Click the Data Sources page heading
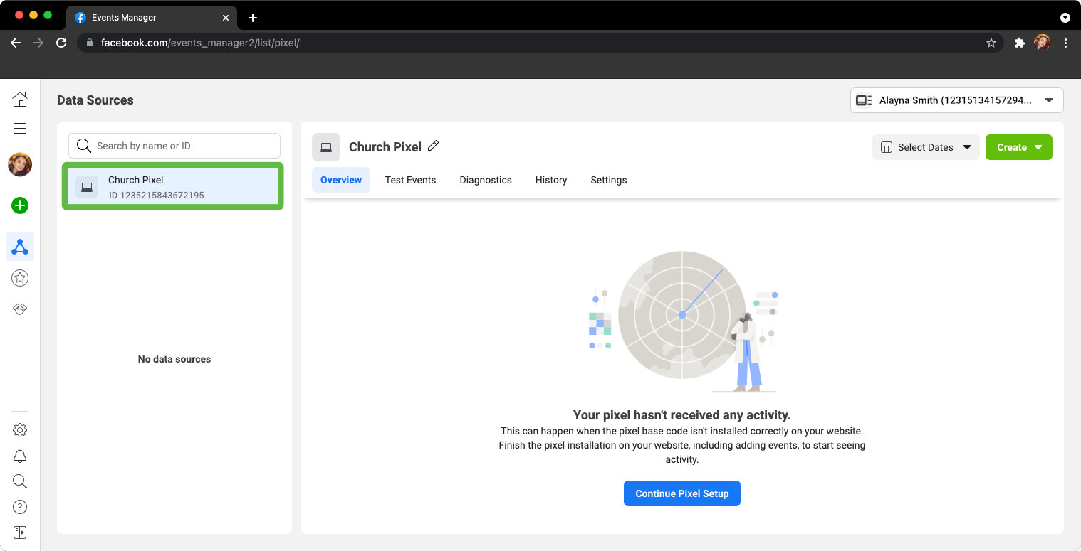 [95, 100]
